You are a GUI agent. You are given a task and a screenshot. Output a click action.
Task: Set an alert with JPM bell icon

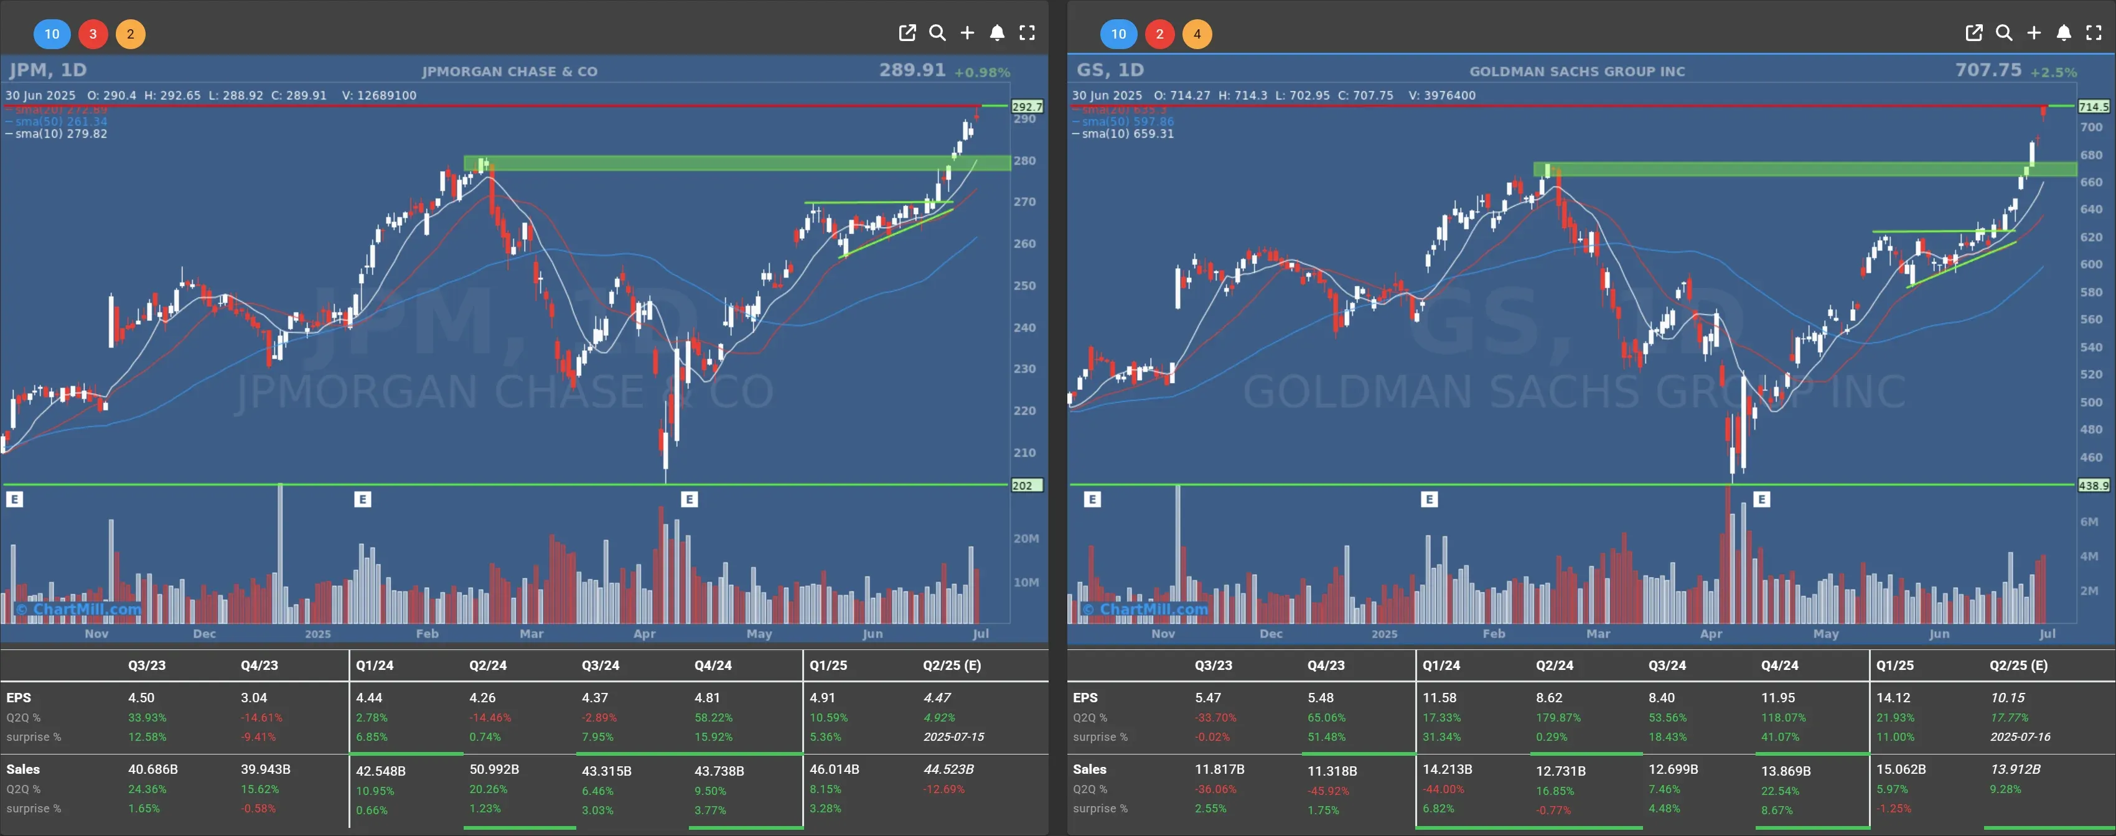(997, 33)
